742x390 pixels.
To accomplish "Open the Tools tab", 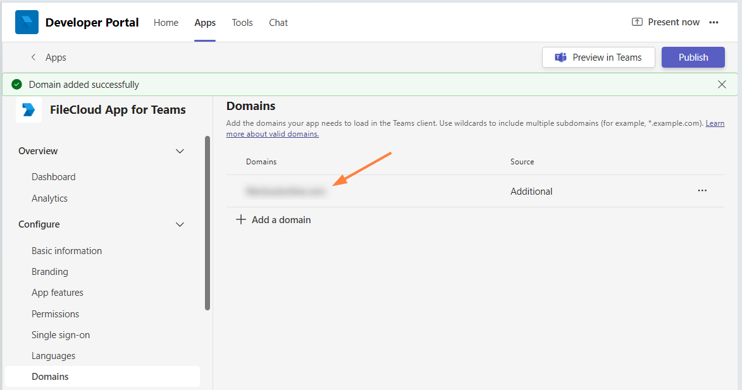I will 242,23.
